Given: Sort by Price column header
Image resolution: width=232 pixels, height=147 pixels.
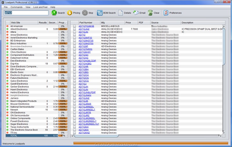Looking at the screenshot, I should click(131, 23).
